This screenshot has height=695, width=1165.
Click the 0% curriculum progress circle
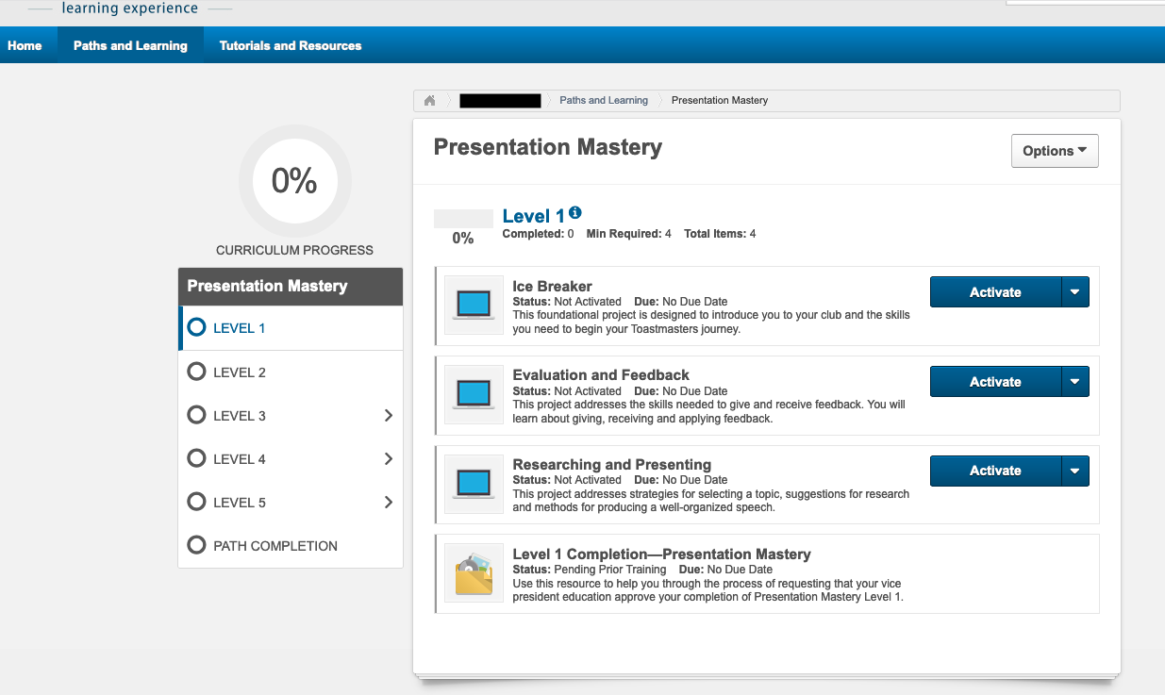(294, 180)
